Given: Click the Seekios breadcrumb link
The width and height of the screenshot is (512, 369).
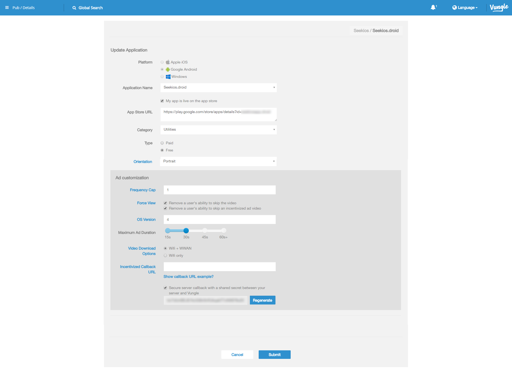Looking at the screenshot, I should tap(361, 31).
